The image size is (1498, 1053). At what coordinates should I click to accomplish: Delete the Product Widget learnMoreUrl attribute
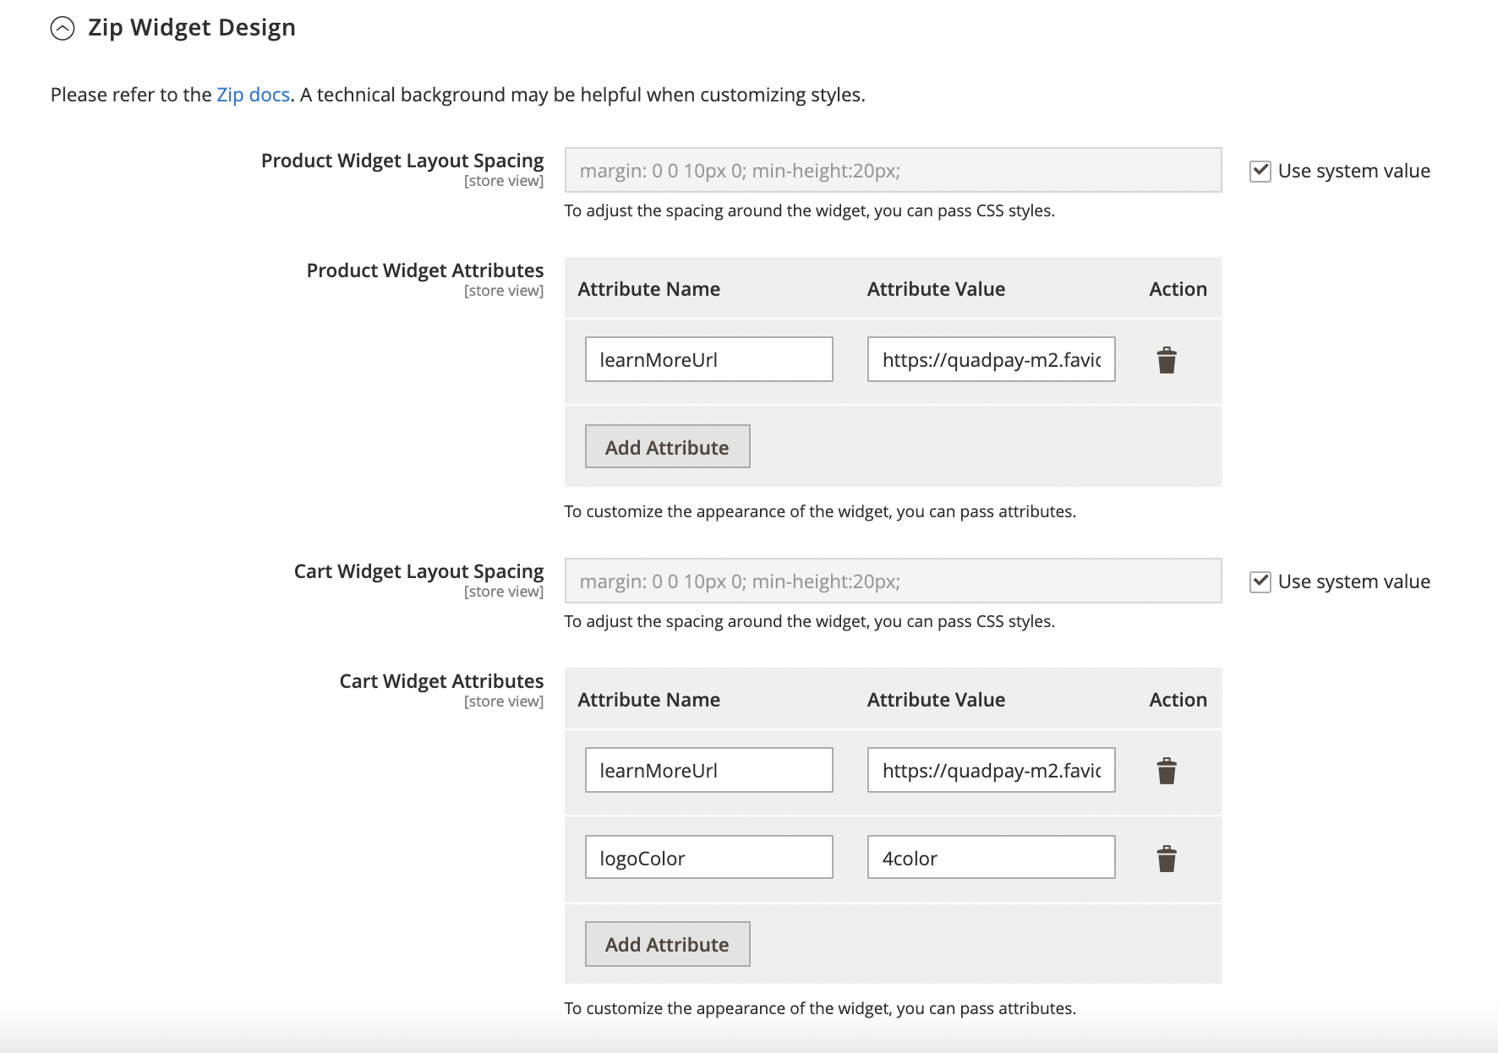(1167, 360)
